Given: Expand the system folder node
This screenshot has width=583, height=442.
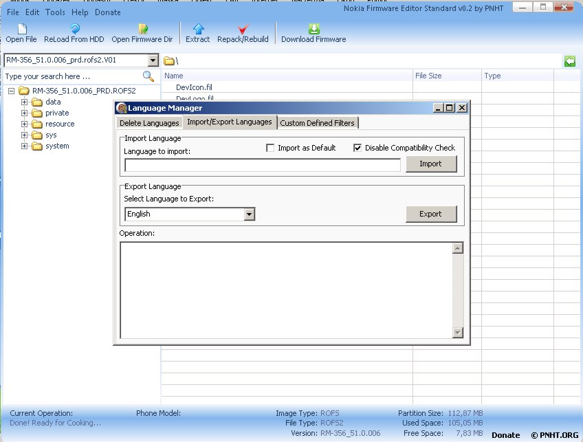Looking at the screenshot, I should 24,146.
